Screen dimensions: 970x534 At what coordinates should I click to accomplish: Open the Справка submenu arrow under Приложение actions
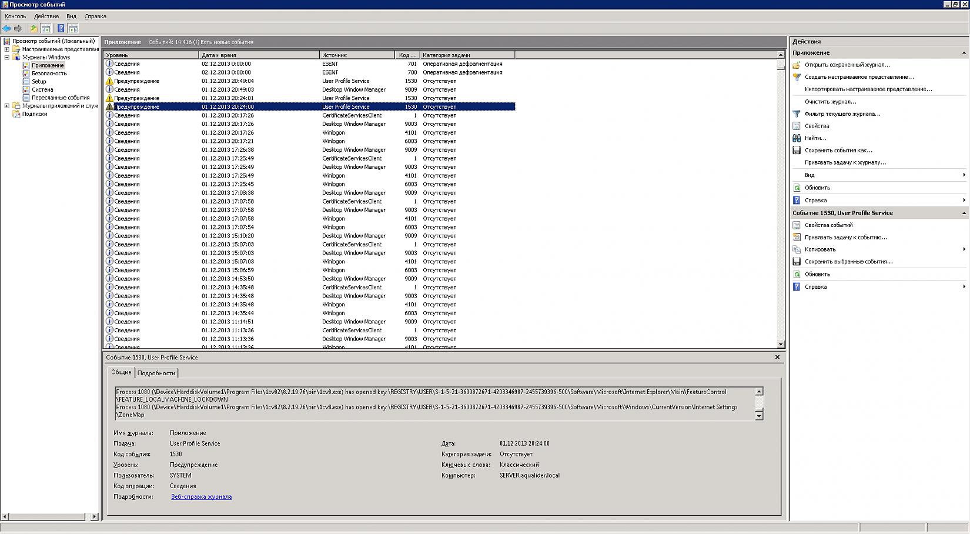pyautogui.click(x=964, y=201)
